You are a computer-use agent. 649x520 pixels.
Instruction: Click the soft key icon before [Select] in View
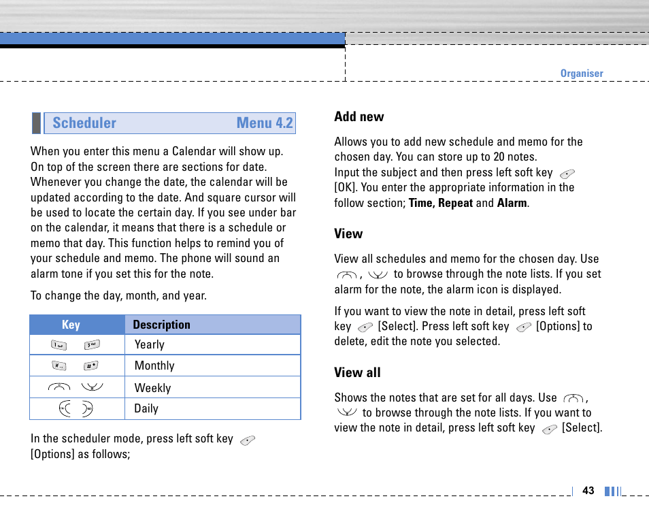(365, 327)
